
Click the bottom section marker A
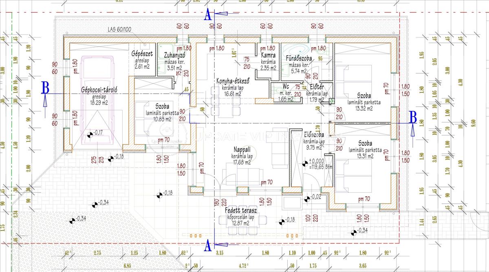pos(207,245)
